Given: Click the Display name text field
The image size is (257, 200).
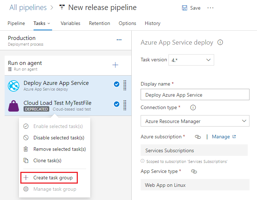Looking at the screenshot, I should coord(195,95).
